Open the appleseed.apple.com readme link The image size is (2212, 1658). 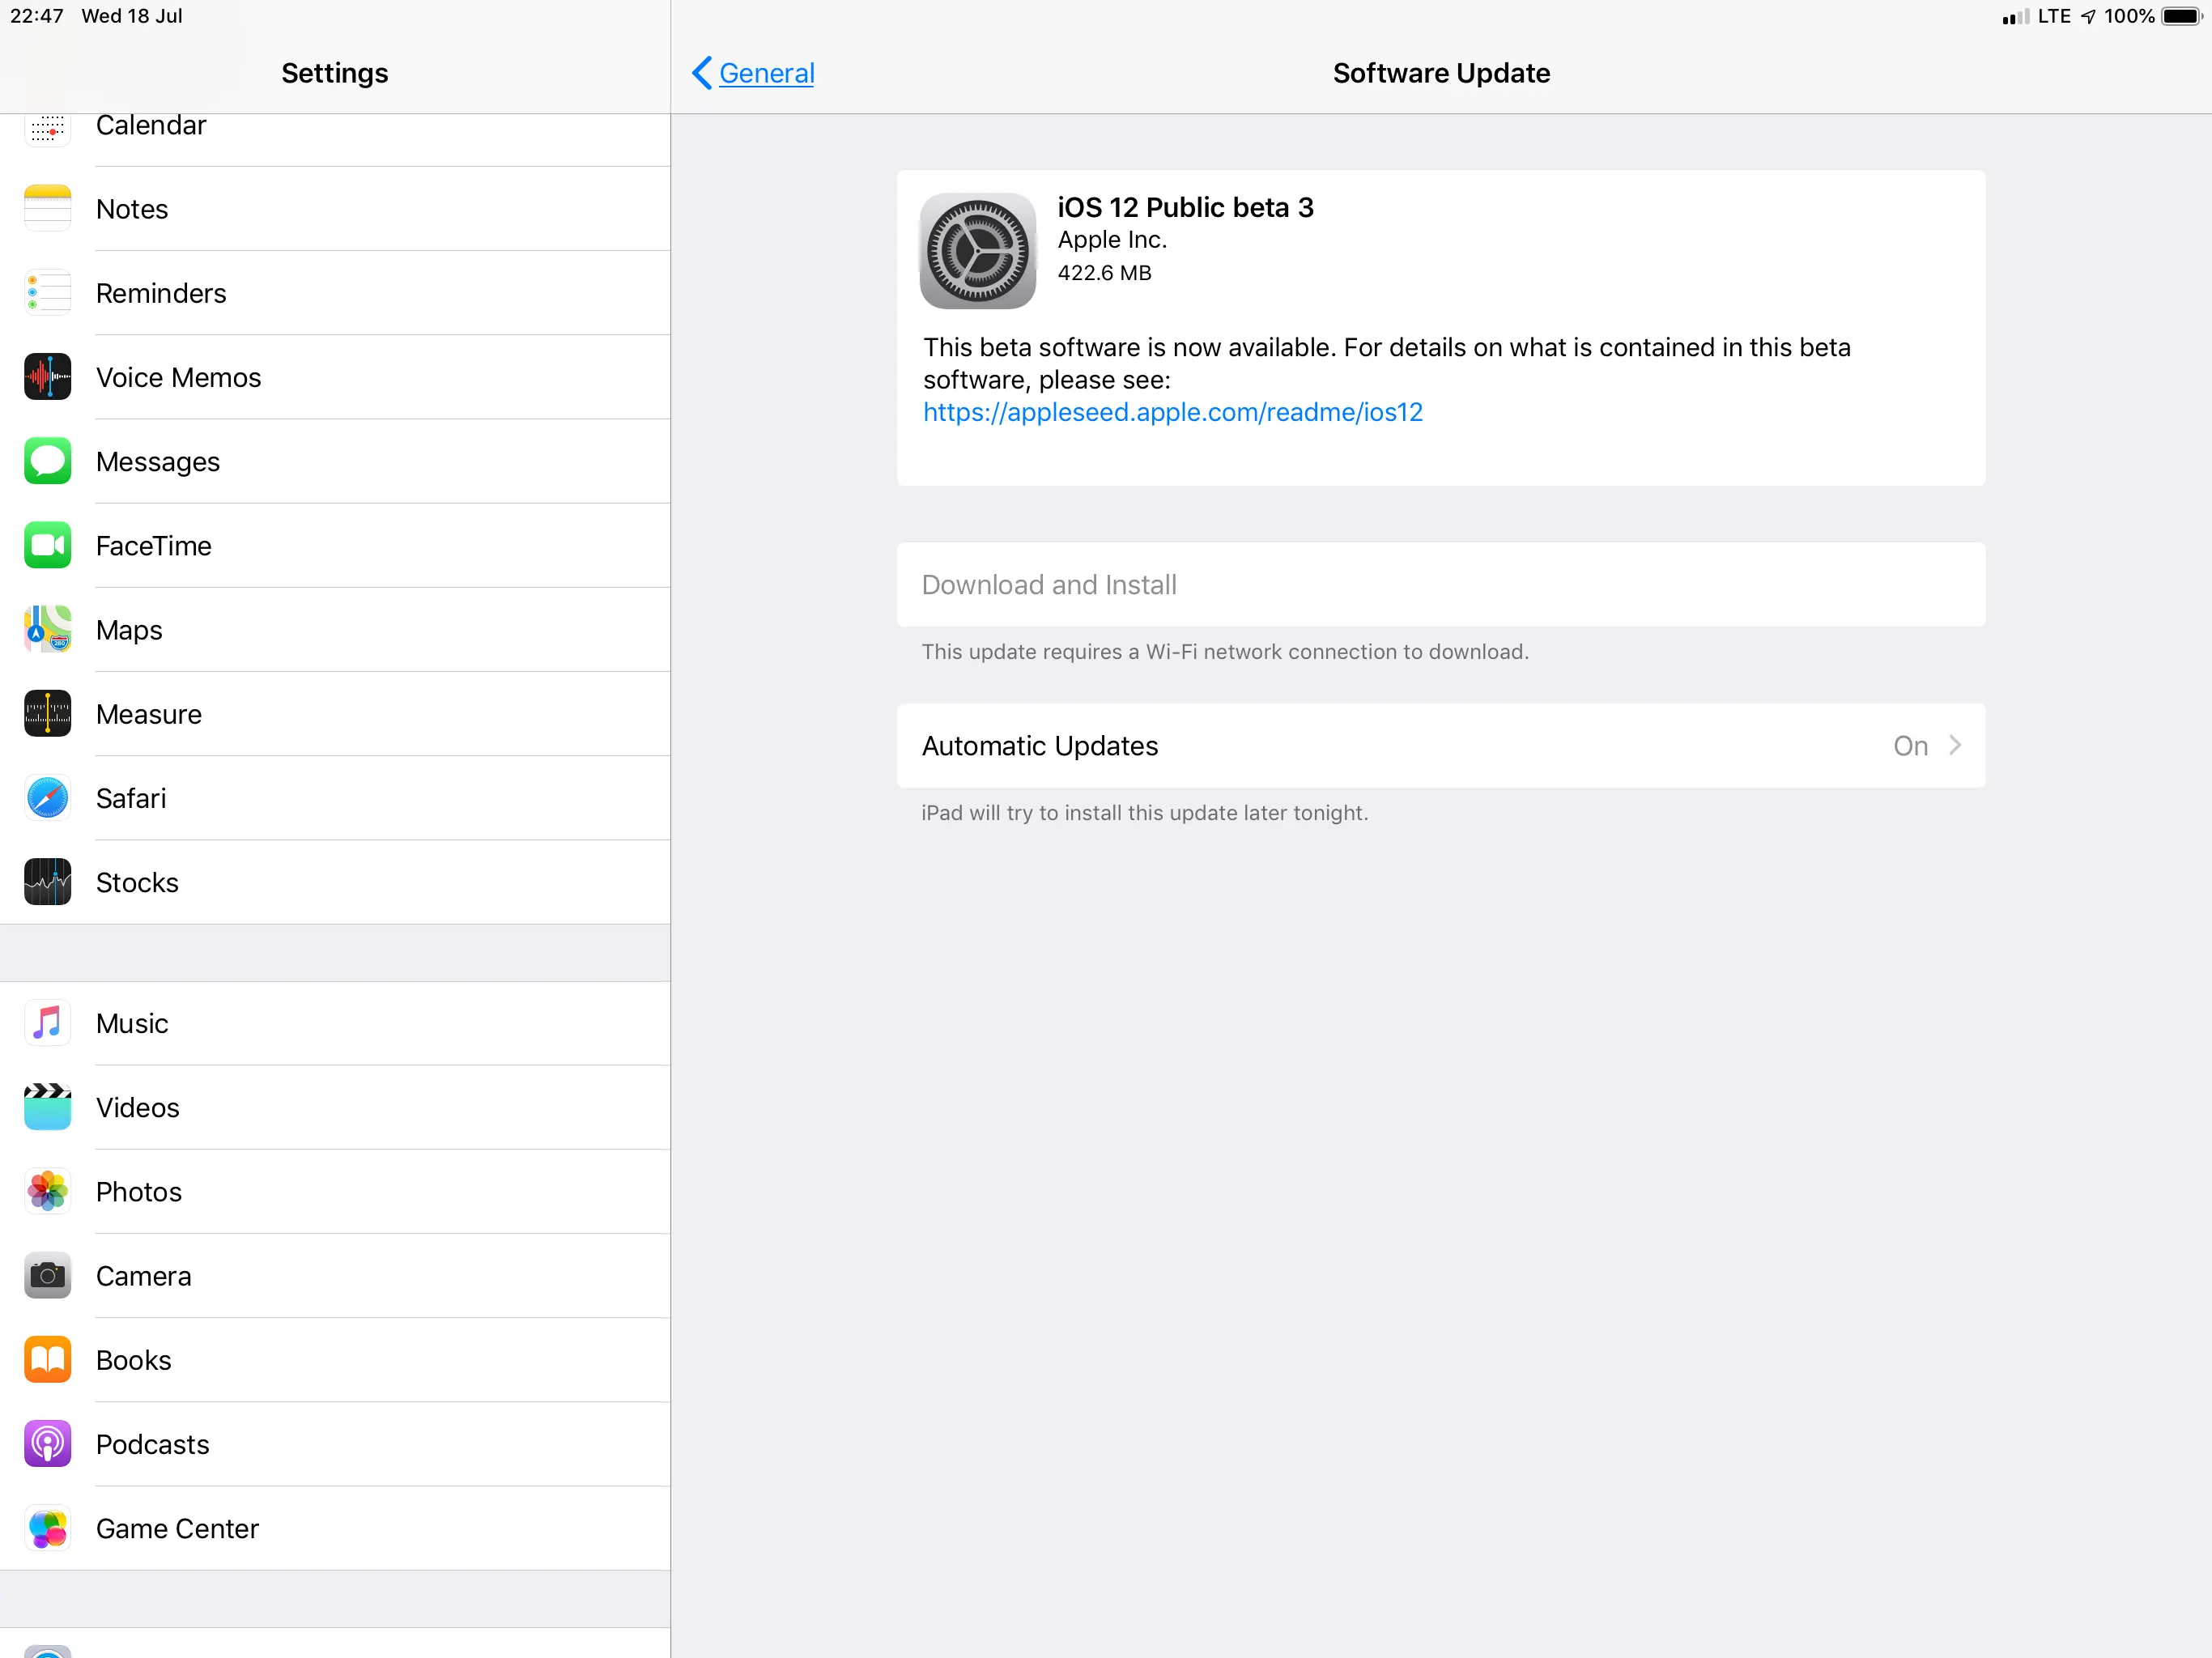tap(1172, 412)
